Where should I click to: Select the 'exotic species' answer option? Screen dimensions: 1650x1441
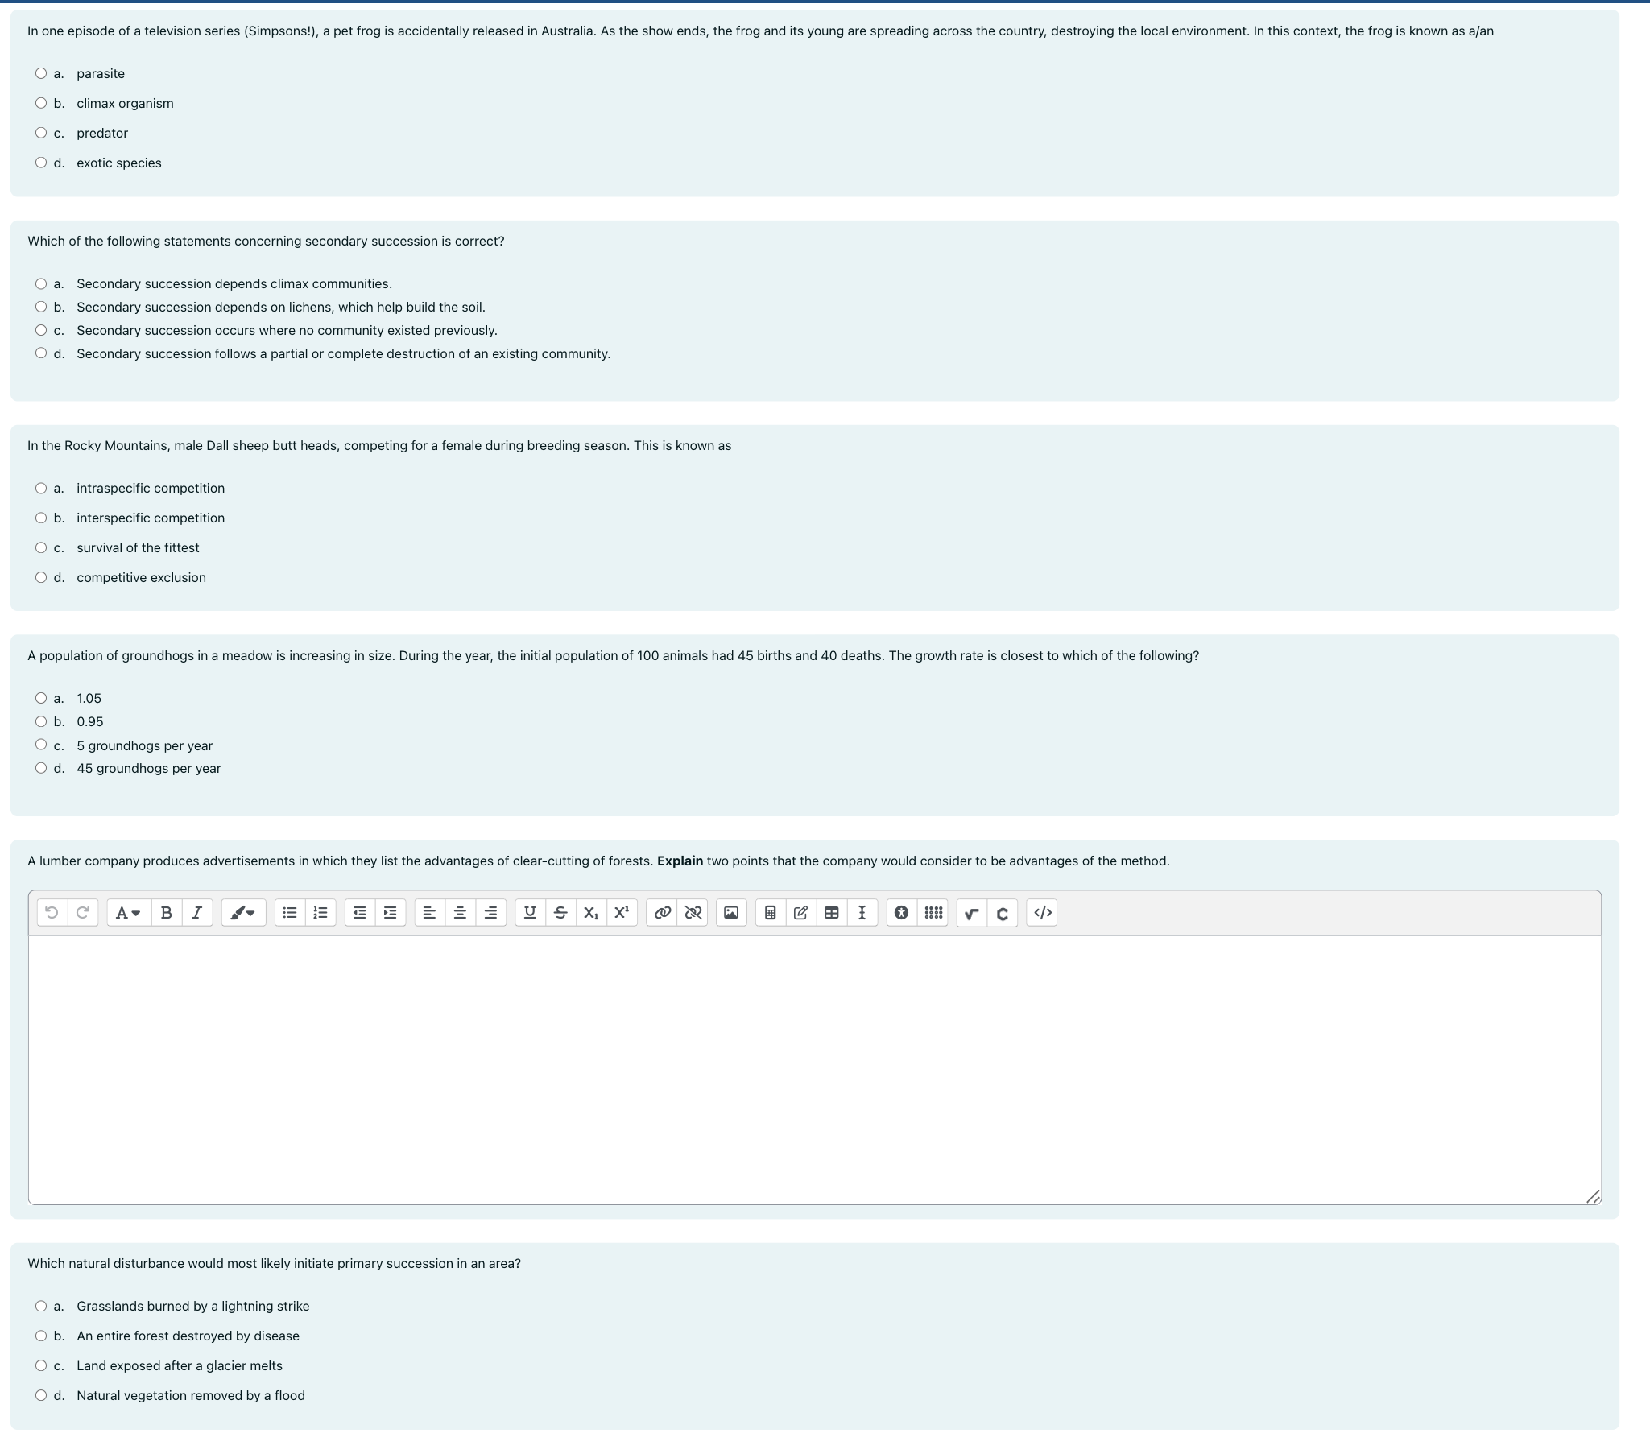[41, 163]
